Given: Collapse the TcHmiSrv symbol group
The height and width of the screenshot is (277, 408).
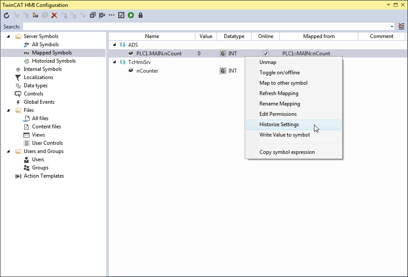Looking at the screenshot, I should 114,62.
